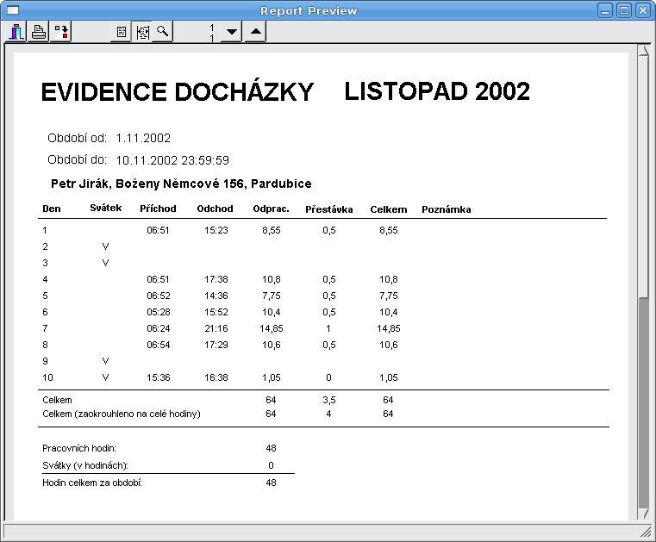The width and height of the screenshot is (656, 542).
Task: Click the magnifying glass zoom icon
Action: pyautogui.click(x=162, y=32)
